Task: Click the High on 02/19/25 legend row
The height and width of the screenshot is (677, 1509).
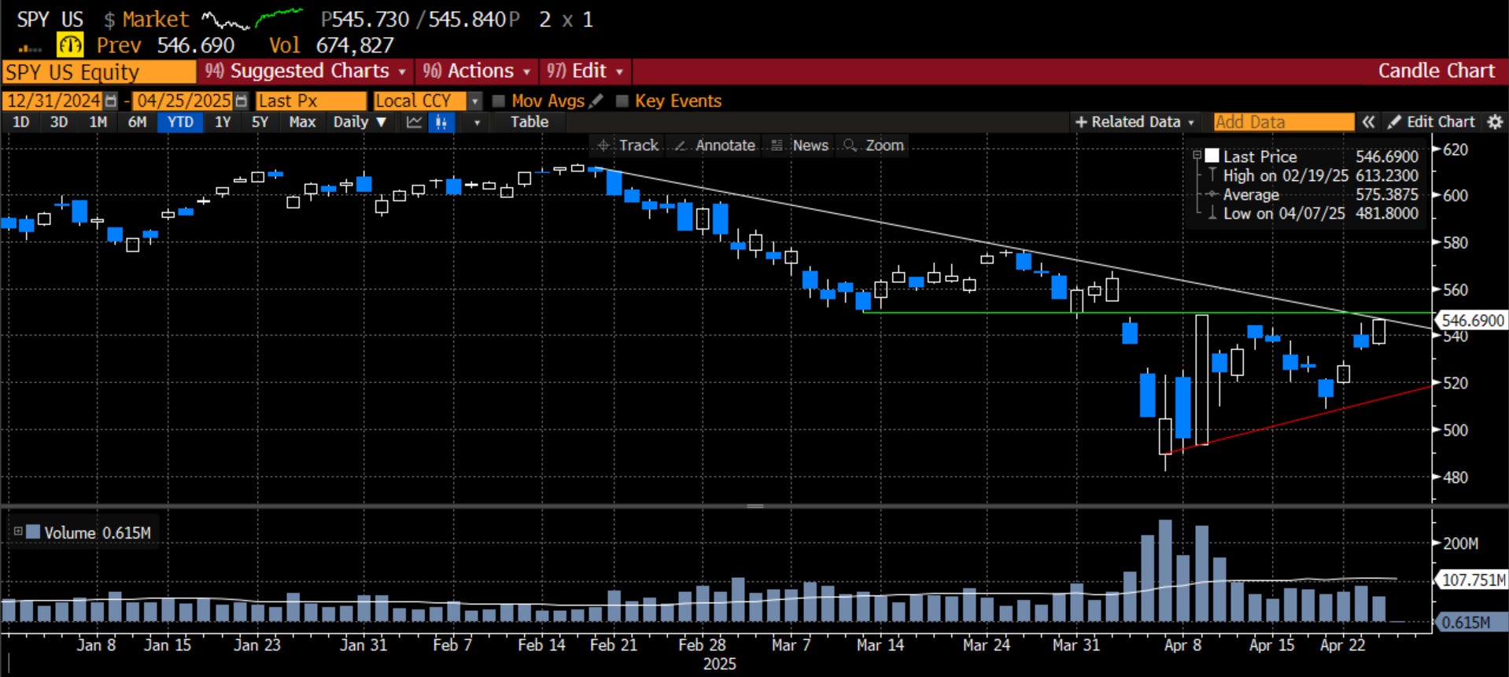Action: pyautogui.click(x=1313, y=175)
